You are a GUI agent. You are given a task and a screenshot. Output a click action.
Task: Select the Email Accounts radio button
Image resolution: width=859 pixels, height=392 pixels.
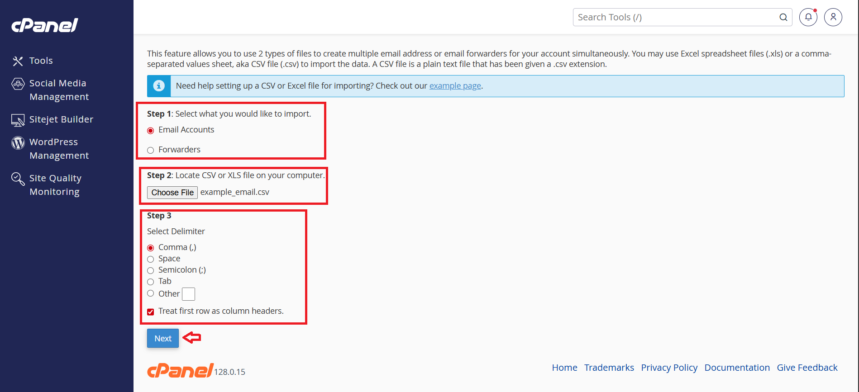(x=151, y=131)
